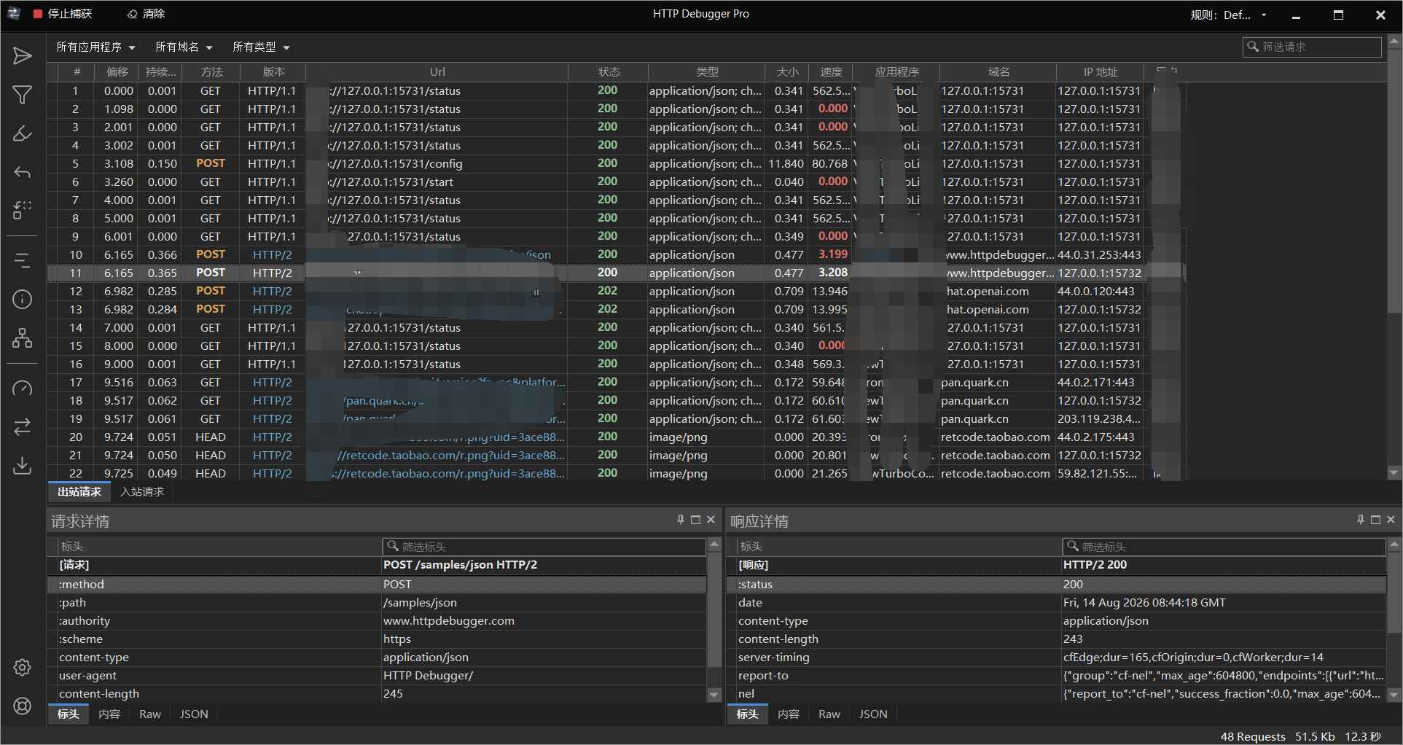Select the highlighter brush icon in sidebar

click(23, 133)
